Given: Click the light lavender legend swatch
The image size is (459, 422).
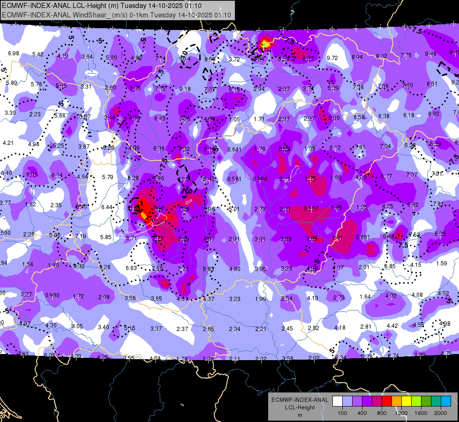Looking at the screenshot, I should (347, 401).
